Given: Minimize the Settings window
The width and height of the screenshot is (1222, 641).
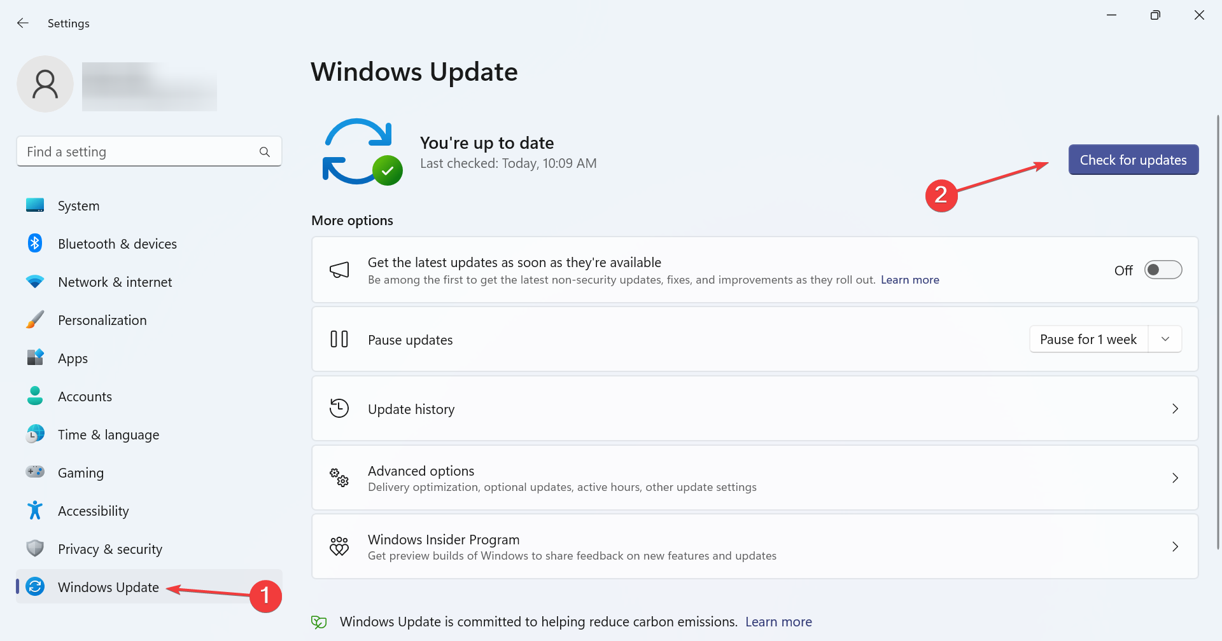Looking at the screenshot, I should pyautogui.click(x=1112, y=15).
